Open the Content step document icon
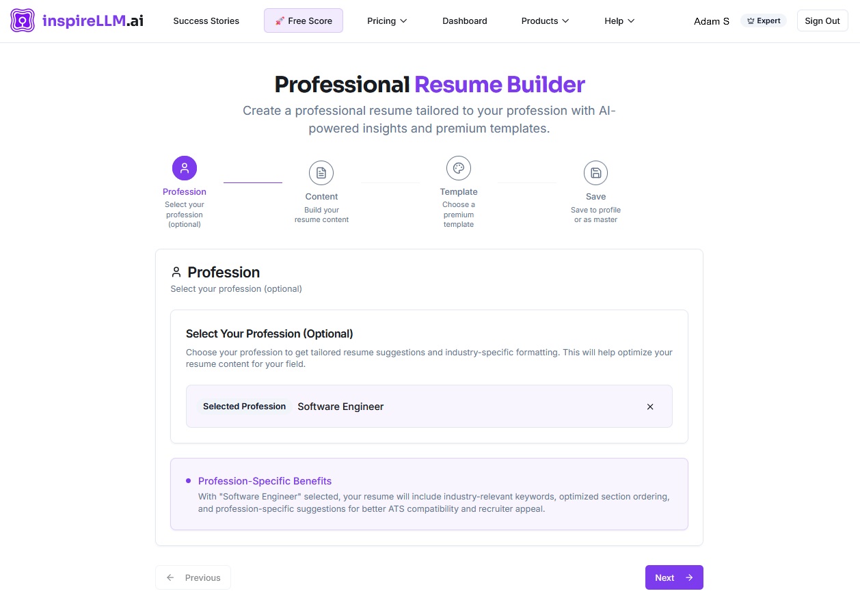Screen dimensions: 860x602 coord(321,172)
